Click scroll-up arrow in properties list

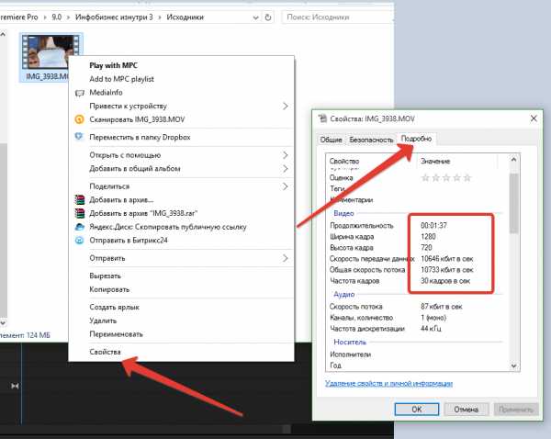513,160
